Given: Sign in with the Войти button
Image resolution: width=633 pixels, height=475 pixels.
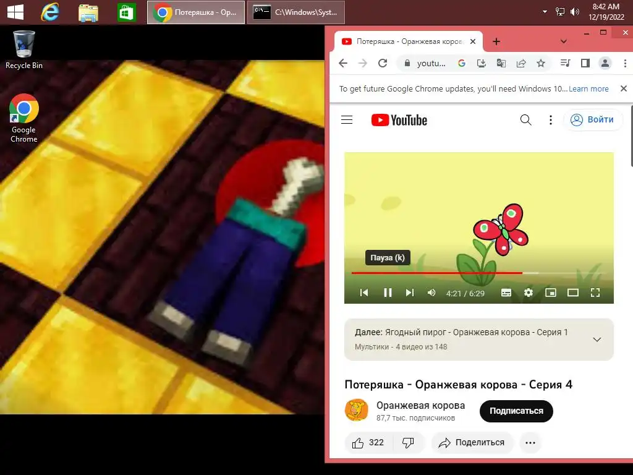Looking at the screenshot, I should click(x=592, y=119).
